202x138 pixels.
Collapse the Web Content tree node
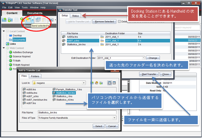[x=4, y=48]
